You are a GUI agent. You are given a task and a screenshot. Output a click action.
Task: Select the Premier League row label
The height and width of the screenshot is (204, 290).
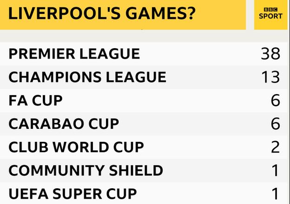click(x=74, y=54)
